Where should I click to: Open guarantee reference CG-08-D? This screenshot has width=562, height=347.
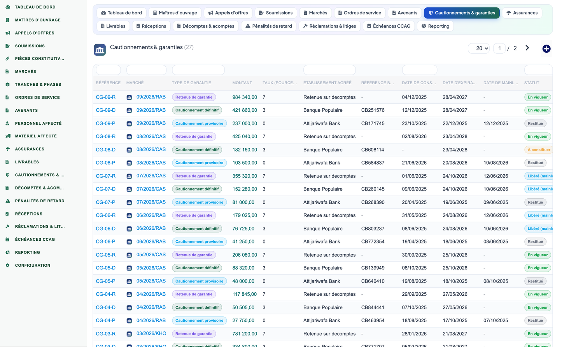[x=106, y=150]
